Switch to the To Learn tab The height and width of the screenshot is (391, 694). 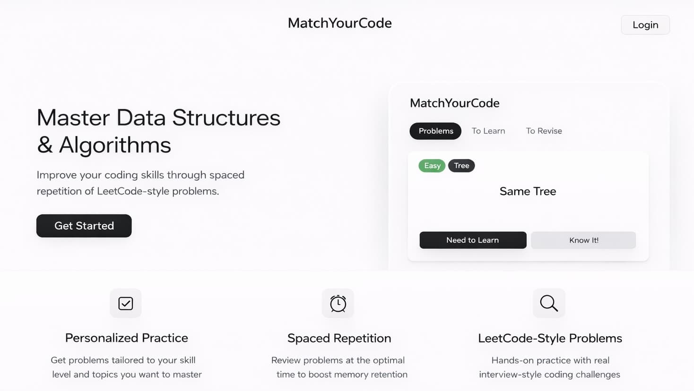(488, 131)
